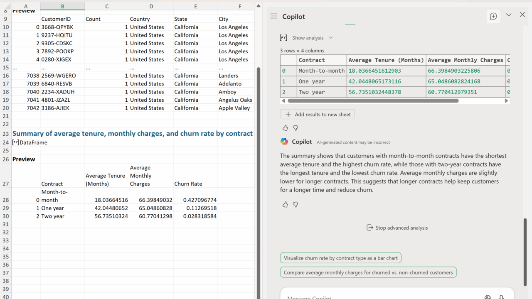
Task: Open Copilot pane options chevron
Action: [509, 15]
